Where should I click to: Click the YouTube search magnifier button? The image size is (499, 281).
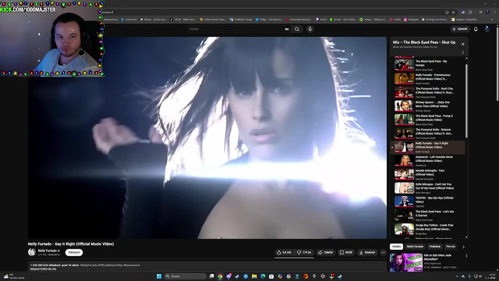pos(297,29)
